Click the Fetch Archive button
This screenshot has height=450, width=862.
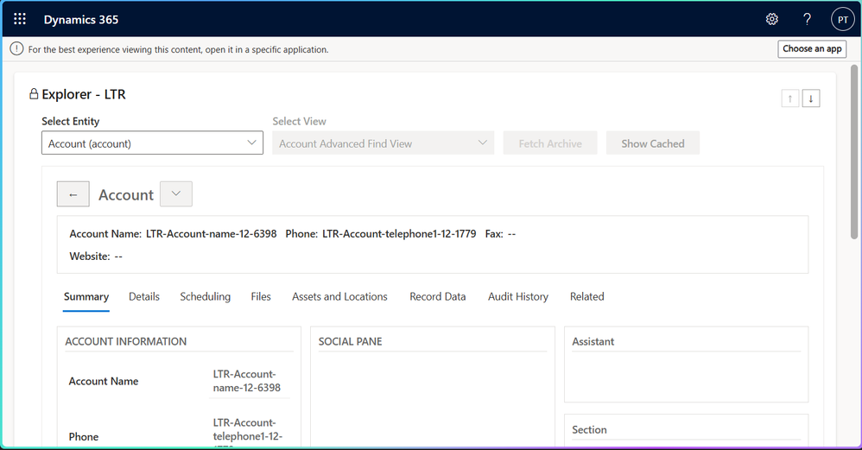point(549,143)
